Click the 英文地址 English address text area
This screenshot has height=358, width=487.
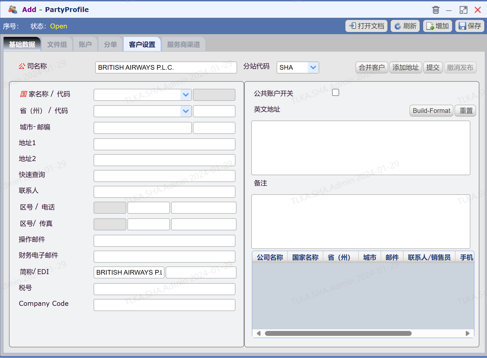[361, 148]
